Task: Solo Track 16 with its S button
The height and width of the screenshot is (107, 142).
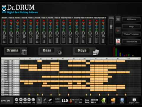Action: (104, 33)
